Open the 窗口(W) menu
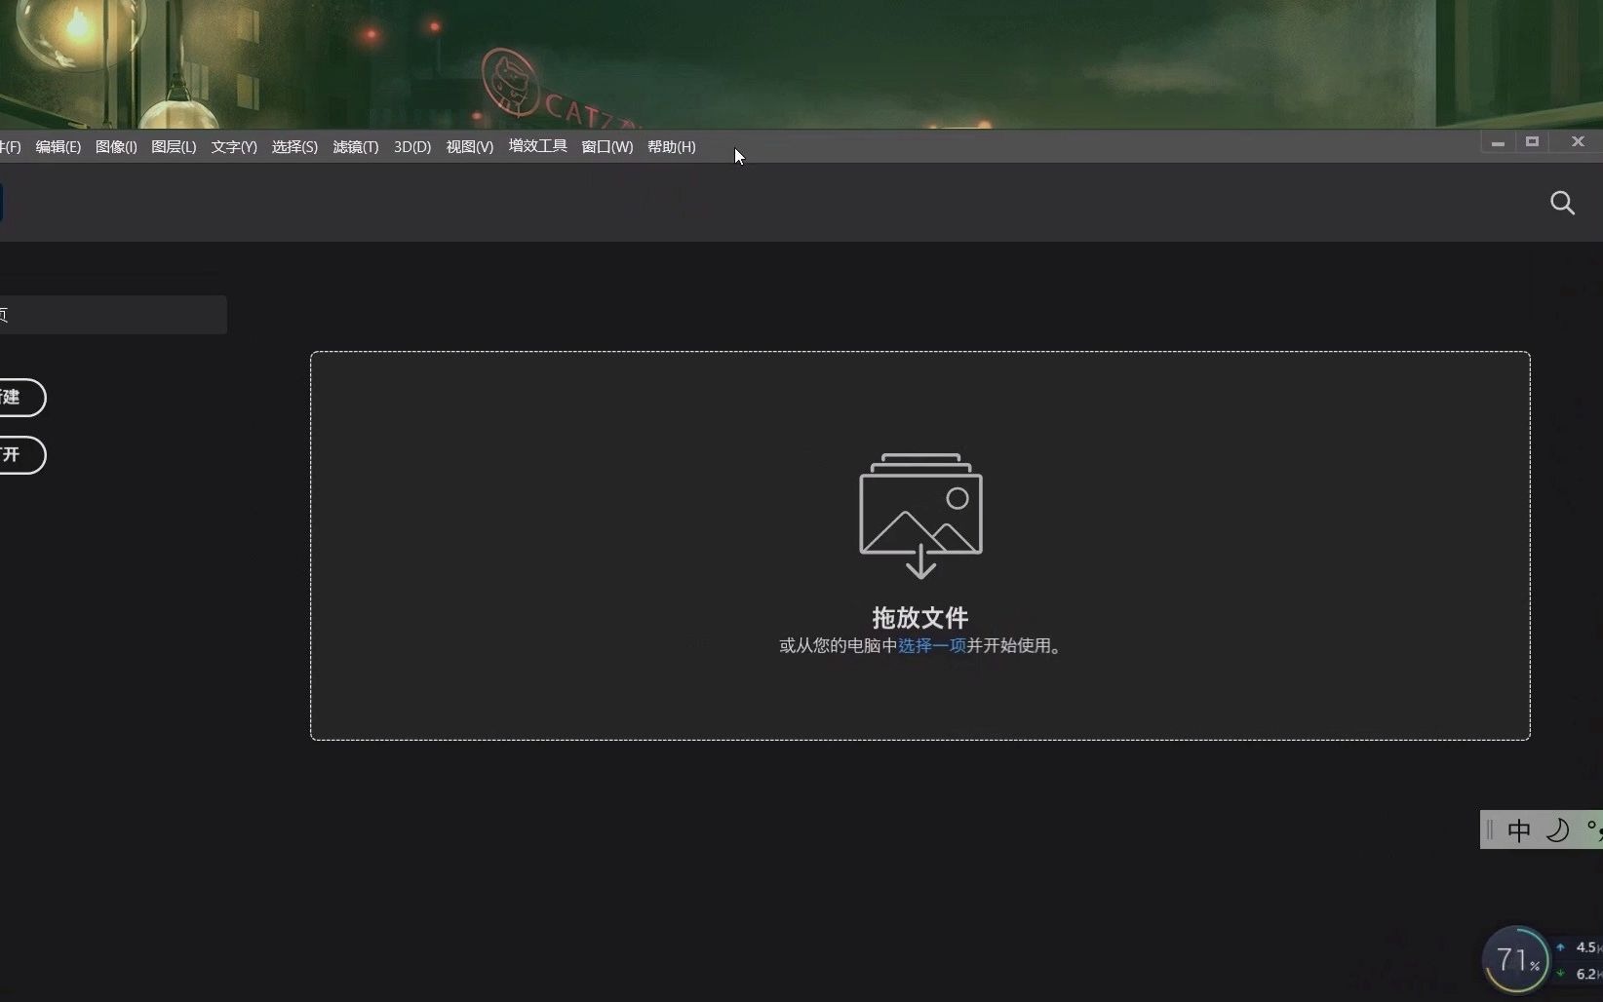 [x=606, y=146]
